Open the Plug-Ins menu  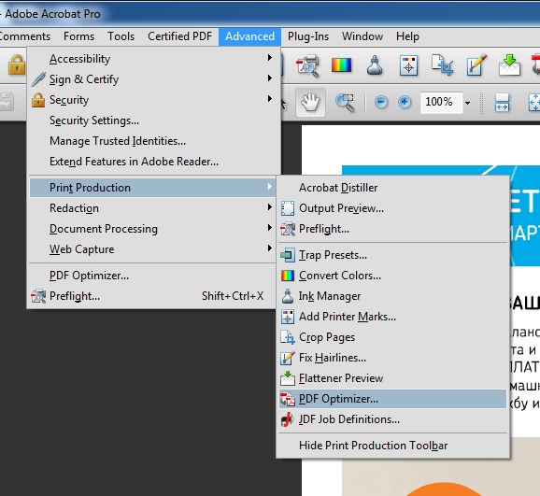pos(308,36)
